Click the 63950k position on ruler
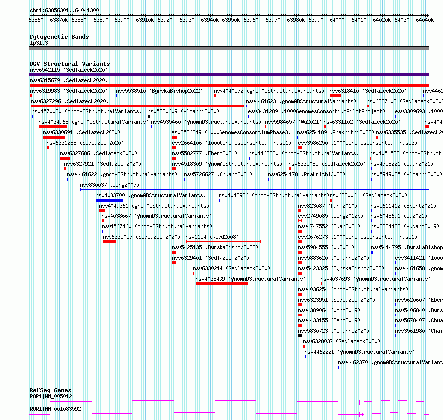The height and width of the screenshot is (420, 443). [x=231, y=20]
